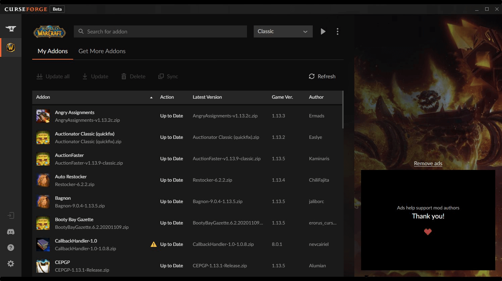Viewport: 502px width, 281px height.
Task: Click the Delete button
Action: (x=133, y=76)
